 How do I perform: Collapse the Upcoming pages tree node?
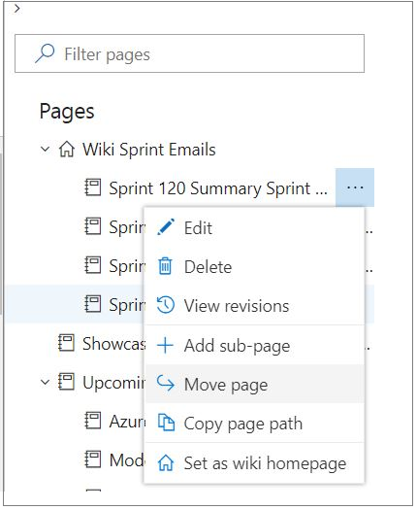coord(46,382)
